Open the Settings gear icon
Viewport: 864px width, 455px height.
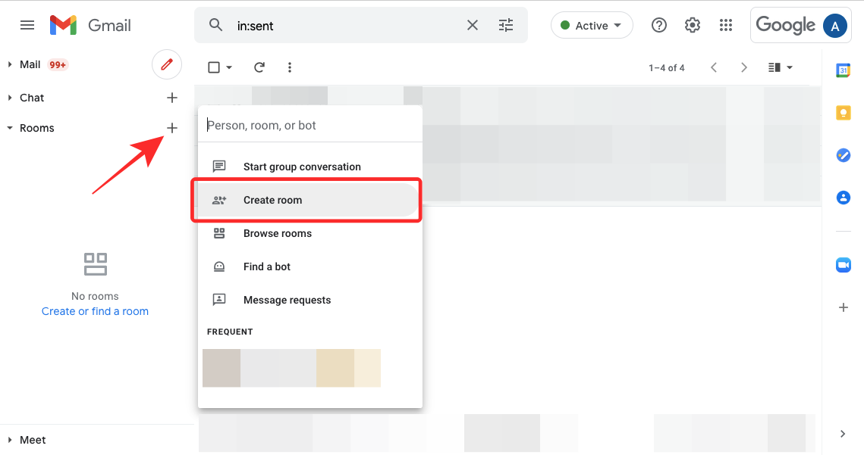click(692, 25)
